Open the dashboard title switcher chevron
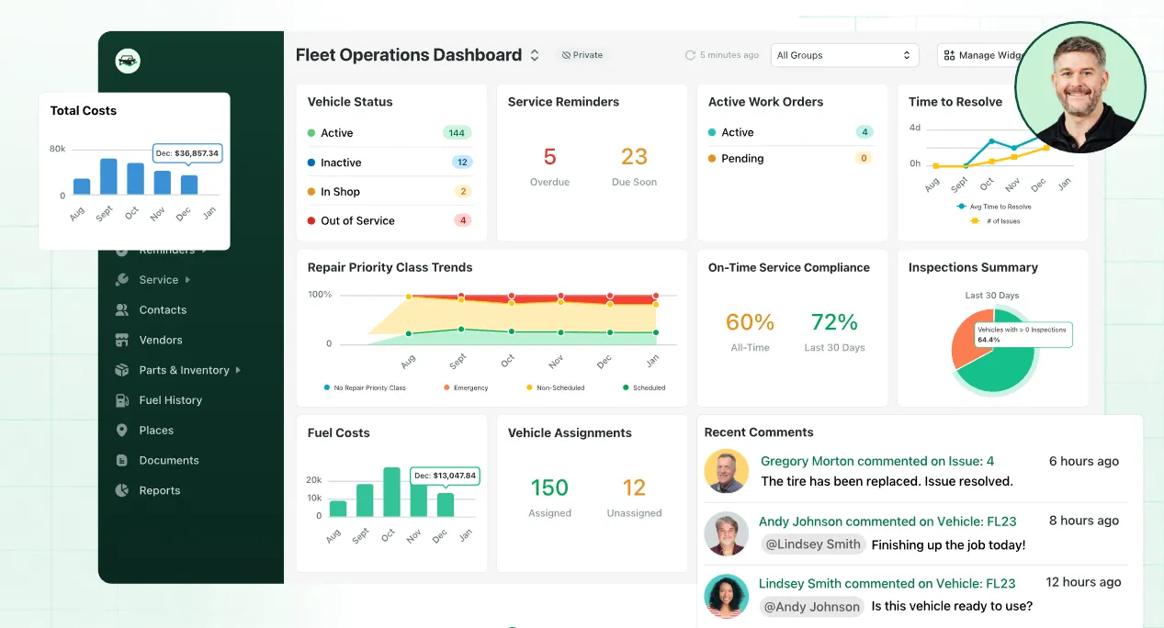The height and width of the screenshot is (628, 1164). (x=536, y=54)
